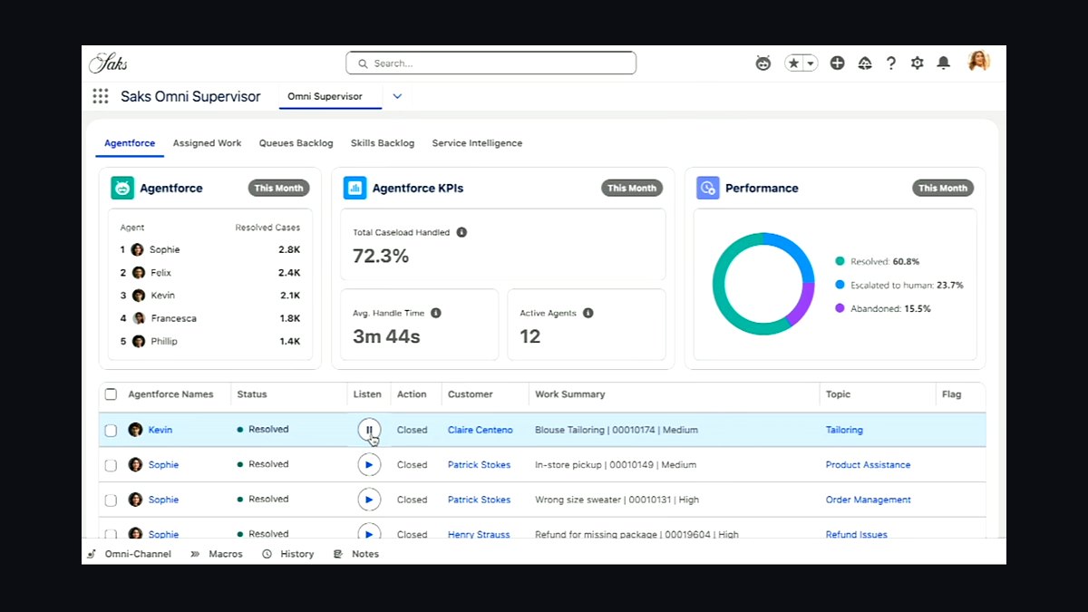This screenshot has height=612, width=1088.
Task: Play recording for the In-store pickup case
Action: point(369,464)
